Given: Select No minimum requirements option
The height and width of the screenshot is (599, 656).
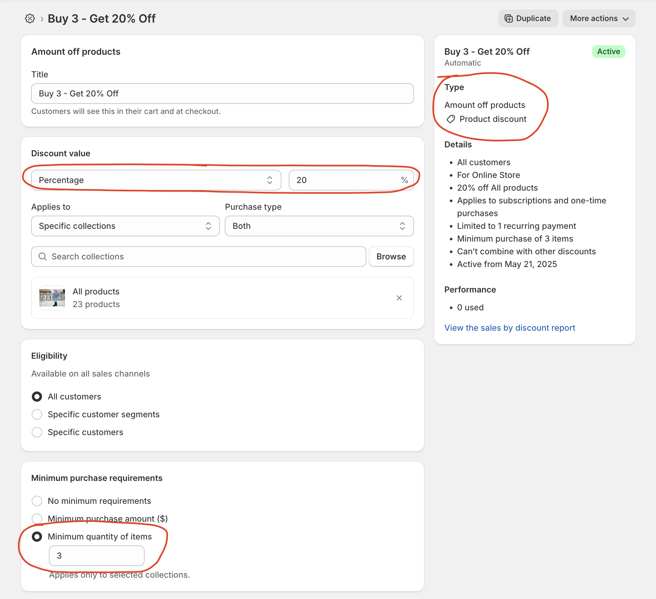Looking at the screenshot, I should click(37, 501).
